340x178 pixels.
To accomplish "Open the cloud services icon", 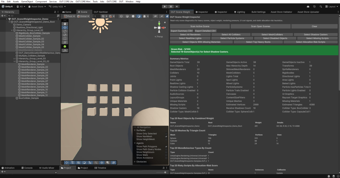I will pyautogui.click(x=308, y=6).
